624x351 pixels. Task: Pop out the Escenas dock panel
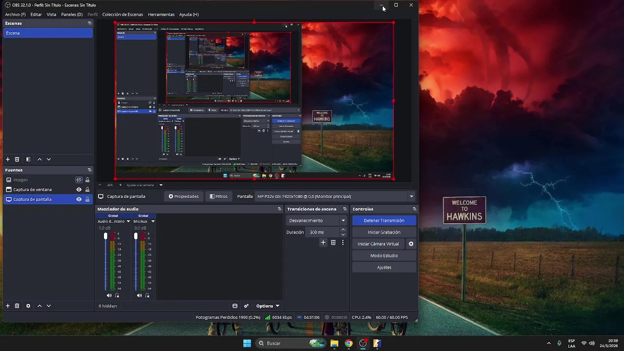point(89,23)
